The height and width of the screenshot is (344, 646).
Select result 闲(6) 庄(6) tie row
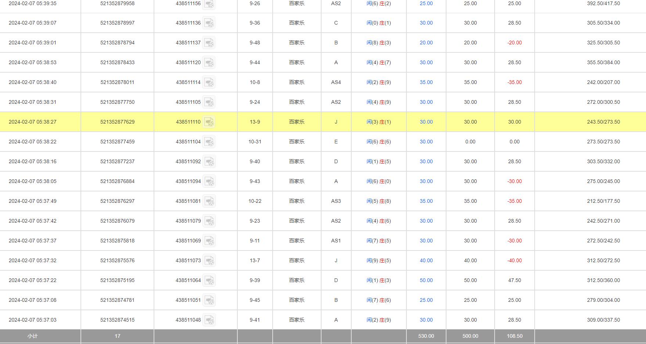tap(378, 142)
